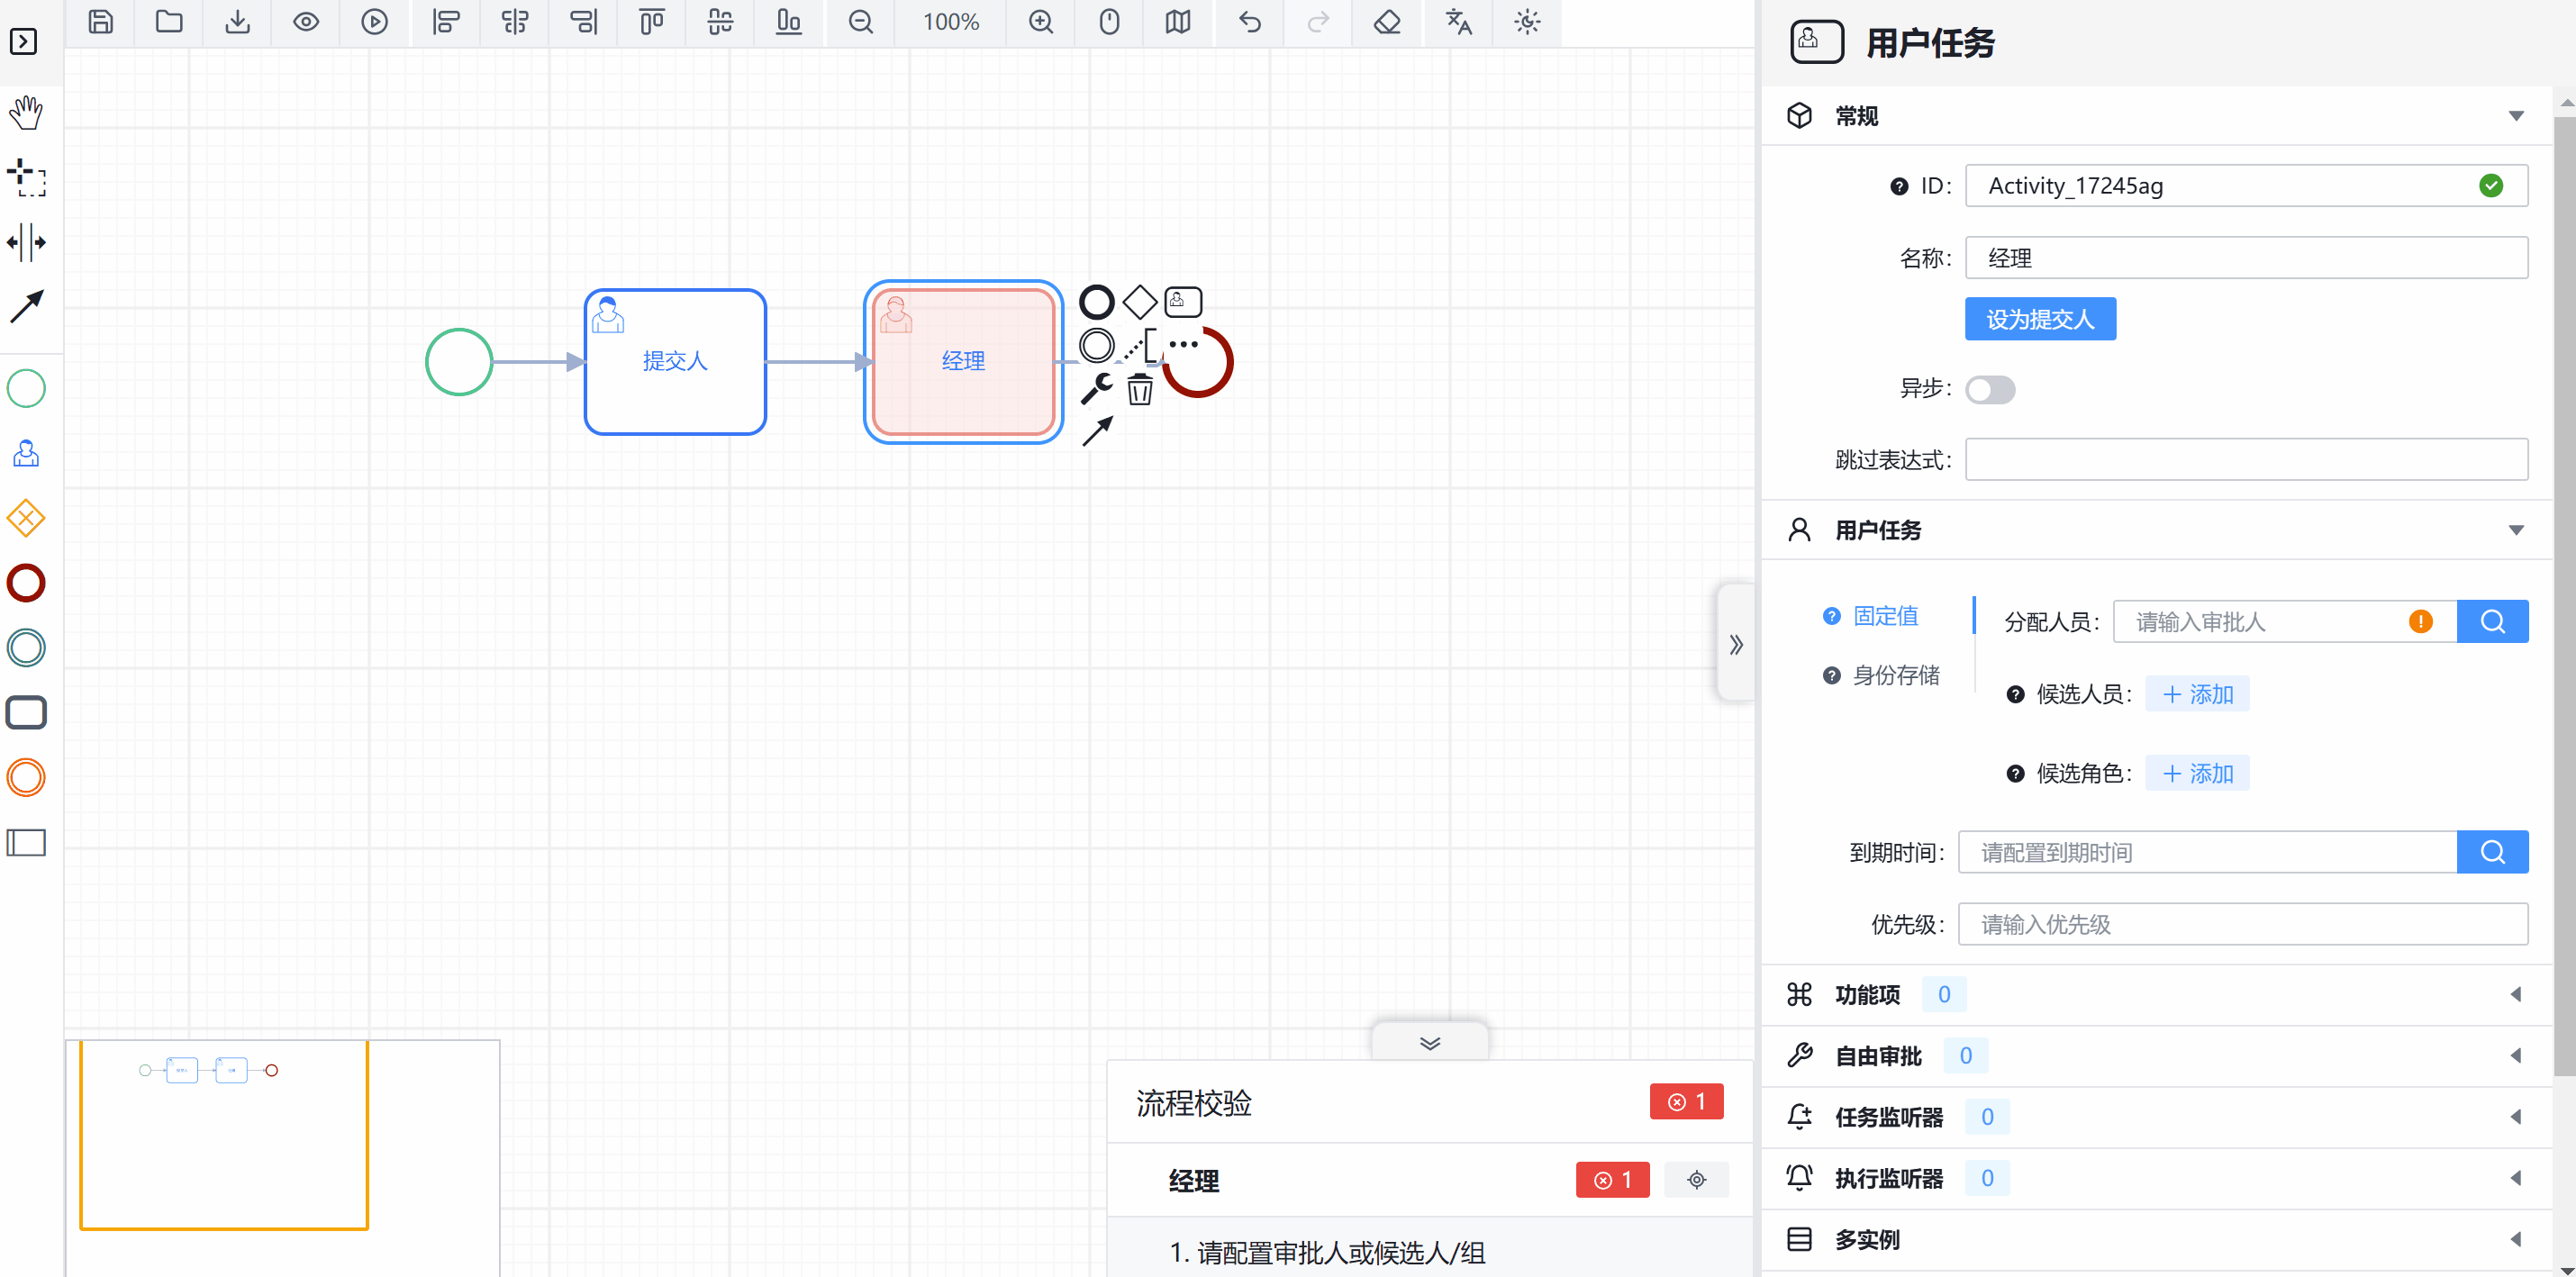Select the green start event on canvas
The width and height of the screenshot is (2576, 1277).
[459, 362]
